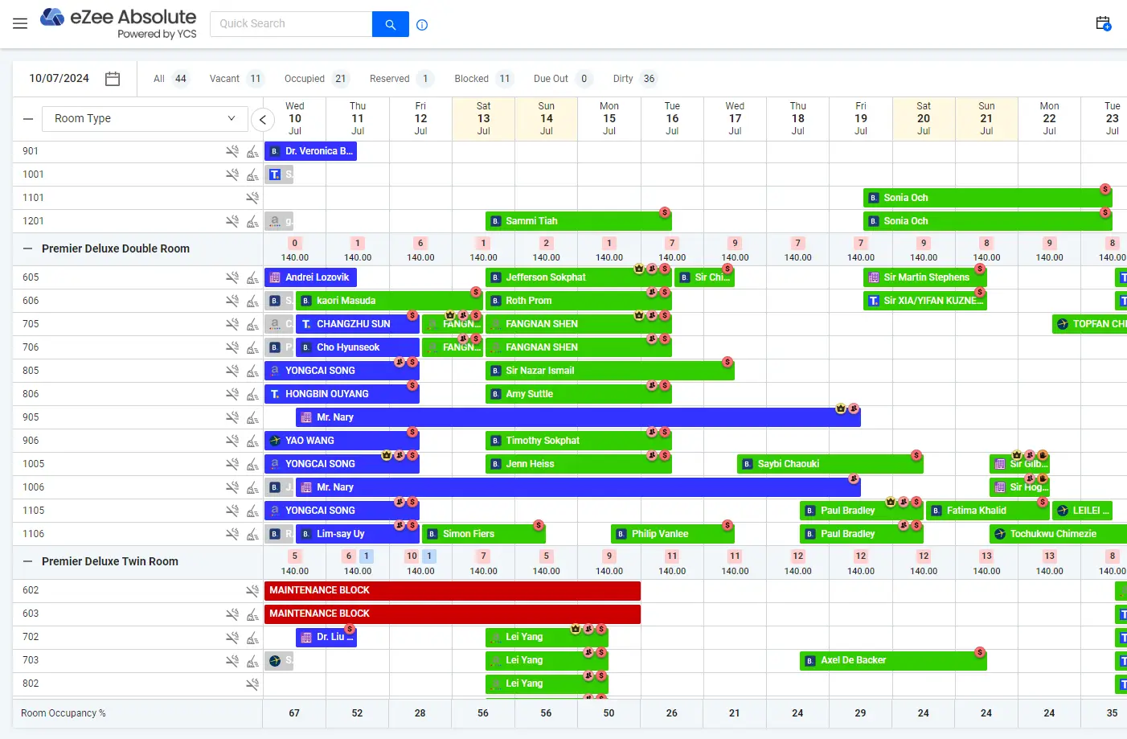Open Sir Martin Stephens reservation
The width and height of the screenshot is (1127, 739).
[x=924, y=277]
